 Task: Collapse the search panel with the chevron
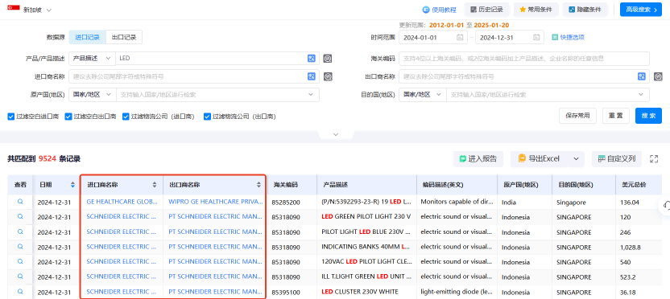336,134
